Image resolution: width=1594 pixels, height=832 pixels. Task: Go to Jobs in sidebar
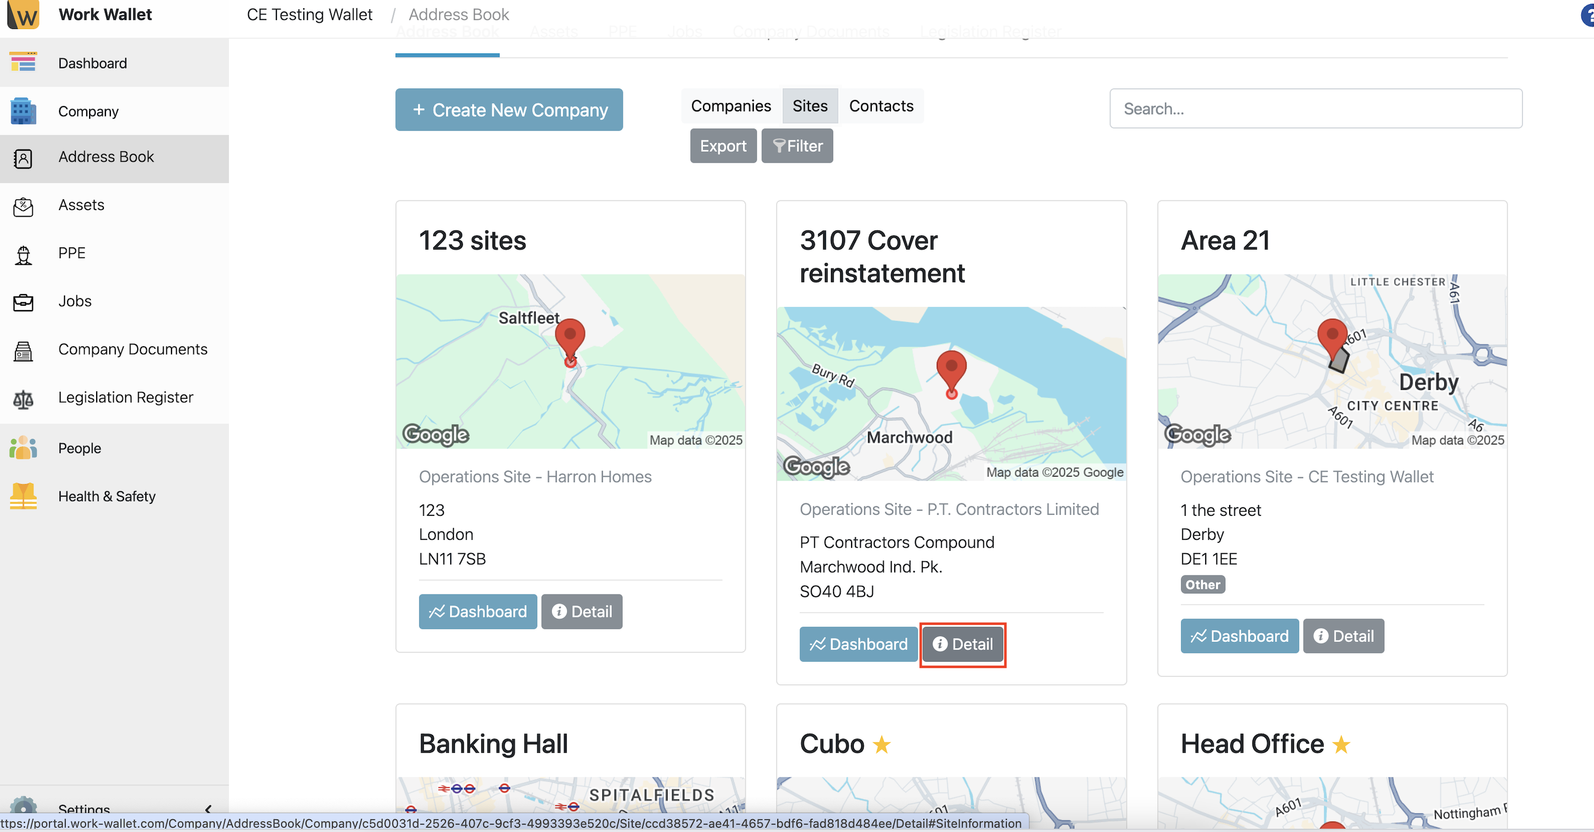(x=115, y=301)
